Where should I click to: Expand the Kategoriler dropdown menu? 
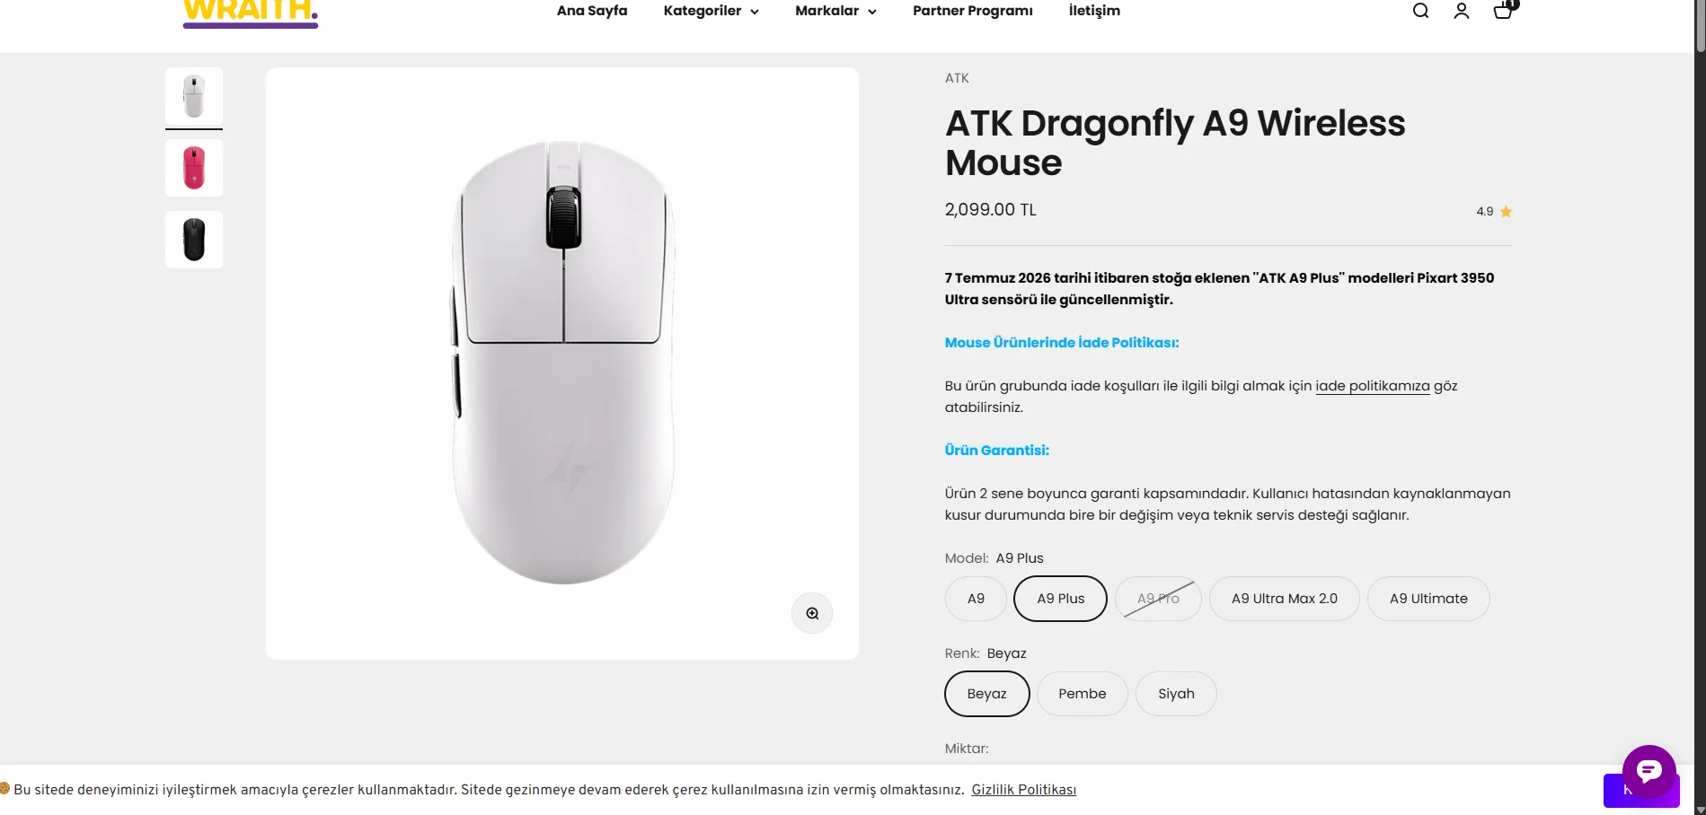(x=711, y=11)
